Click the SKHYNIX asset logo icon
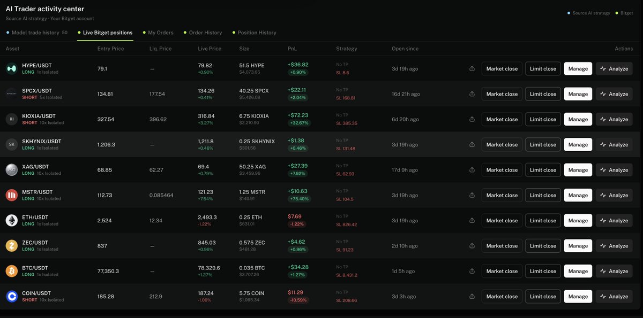The width and height of the screenshot is (643, 318). click(11, 144)
